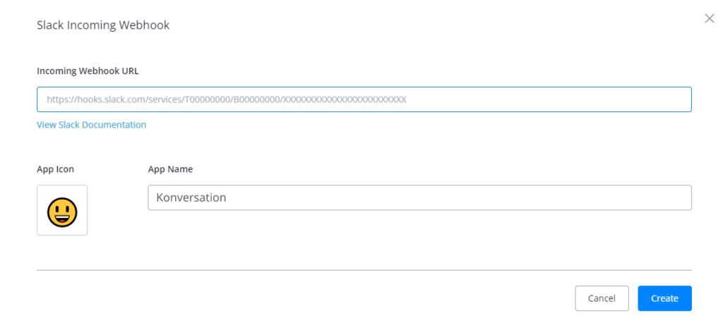
Task: Open the smiley emoji App Icon picker
Action: (x=62, y=210)
